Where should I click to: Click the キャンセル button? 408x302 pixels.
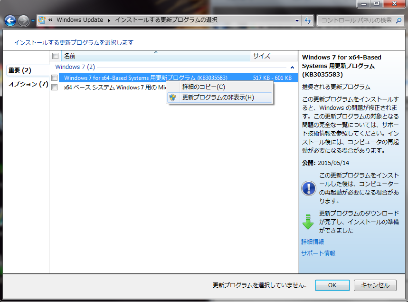375,285
